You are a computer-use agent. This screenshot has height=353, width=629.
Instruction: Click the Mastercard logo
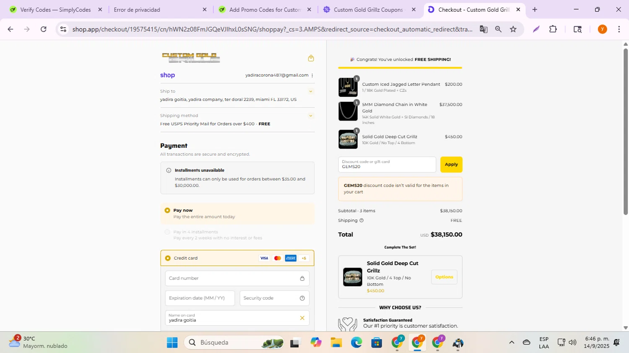pos(277,258)
